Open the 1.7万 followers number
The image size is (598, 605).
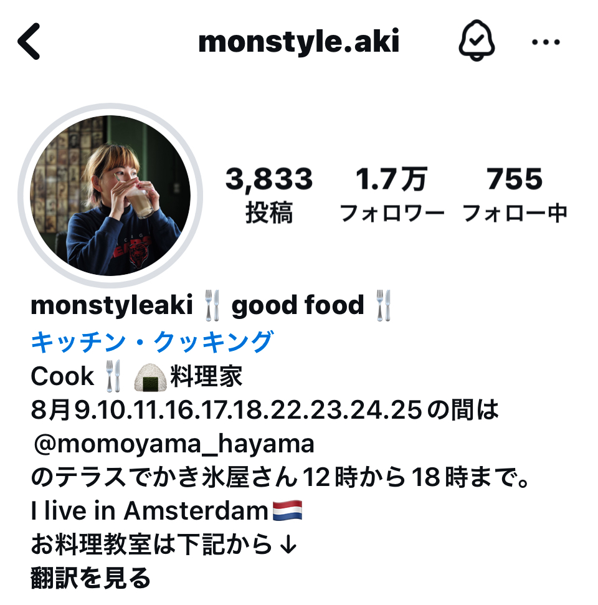tap(392, 179)
